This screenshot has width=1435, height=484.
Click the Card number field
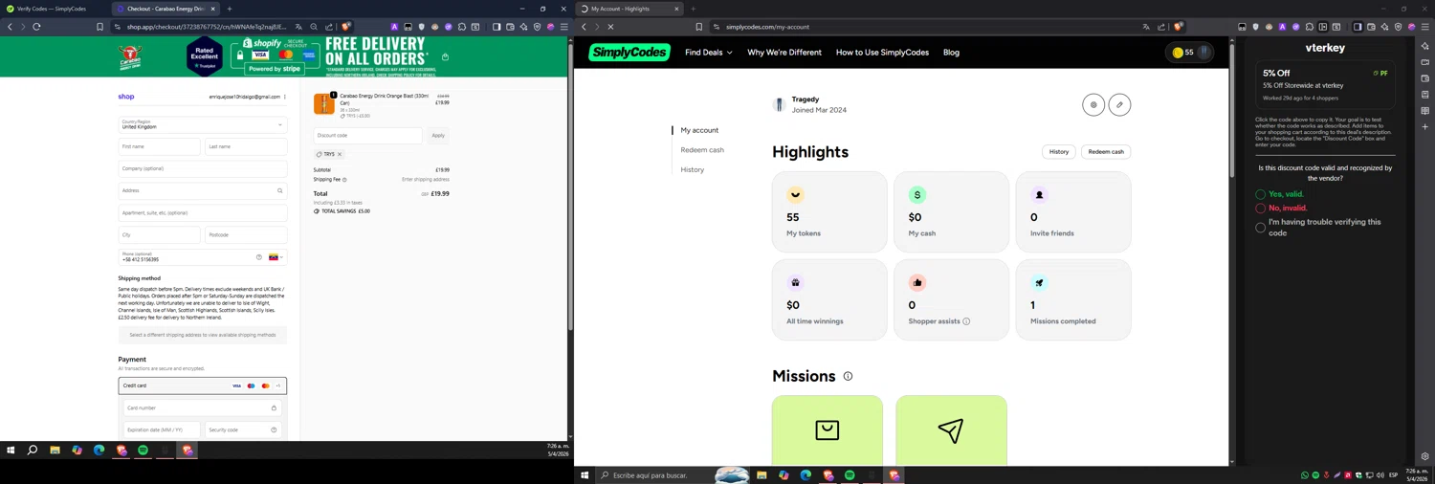[202, 407]
